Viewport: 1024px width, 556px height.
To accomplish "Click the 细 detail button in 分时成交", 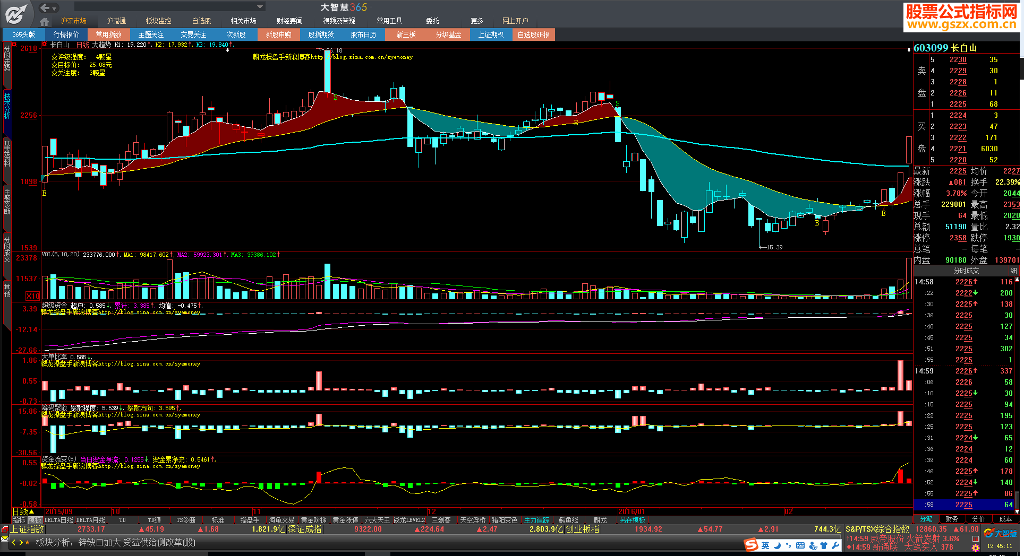I will point(1013,271).
